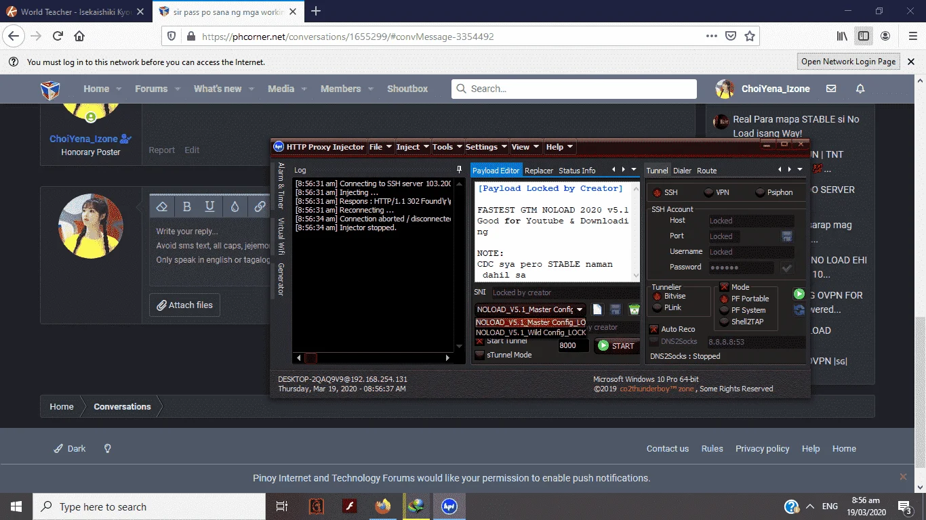926x520 pixels.
Task: Open Windows Task View
Action: [282, 506]
